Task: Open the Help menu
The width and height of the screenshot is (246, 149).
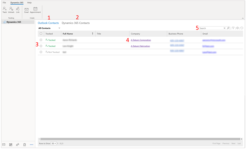Action: point(30,3)
